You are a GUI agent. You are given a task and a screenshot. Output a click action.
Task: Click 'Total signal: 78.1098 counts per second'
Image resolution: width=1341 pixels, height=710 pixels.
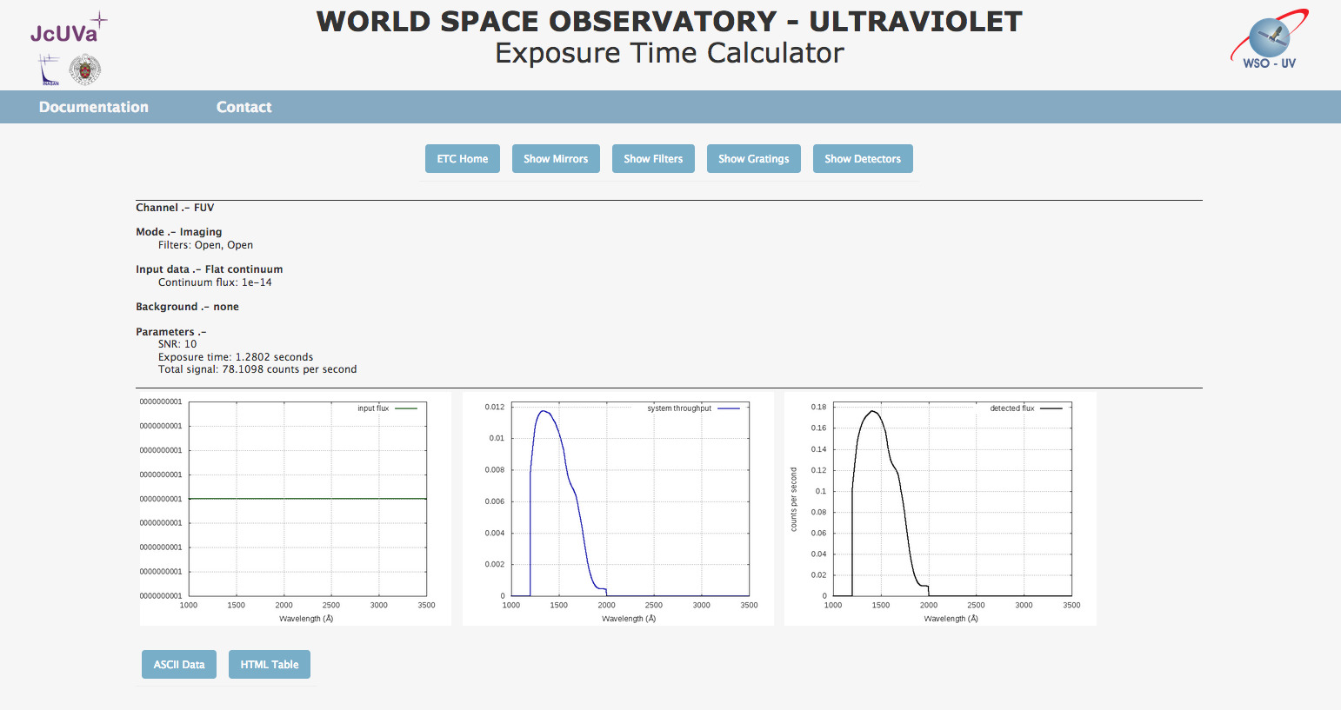[x=257, y=369]
